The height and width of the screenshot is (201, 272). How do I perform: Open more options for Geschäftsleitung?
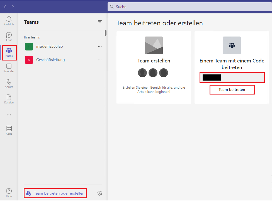pos(100,60)
